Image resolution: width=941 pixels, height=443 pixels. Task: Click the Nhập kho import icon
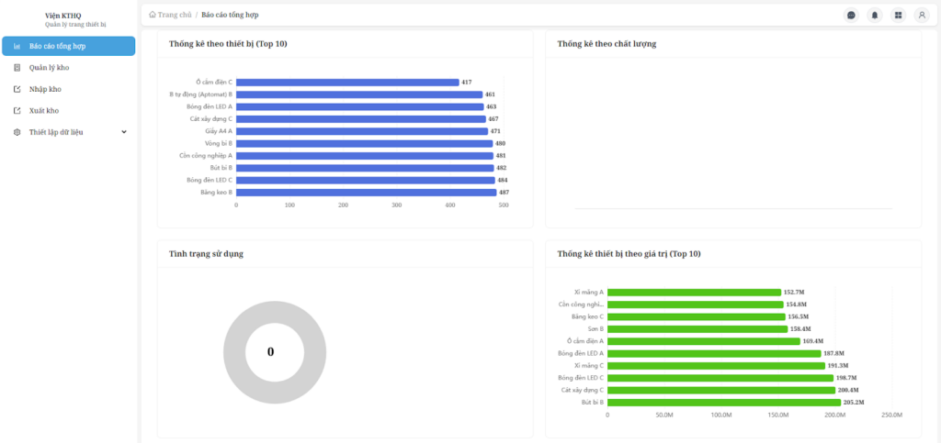coord(17,89)
